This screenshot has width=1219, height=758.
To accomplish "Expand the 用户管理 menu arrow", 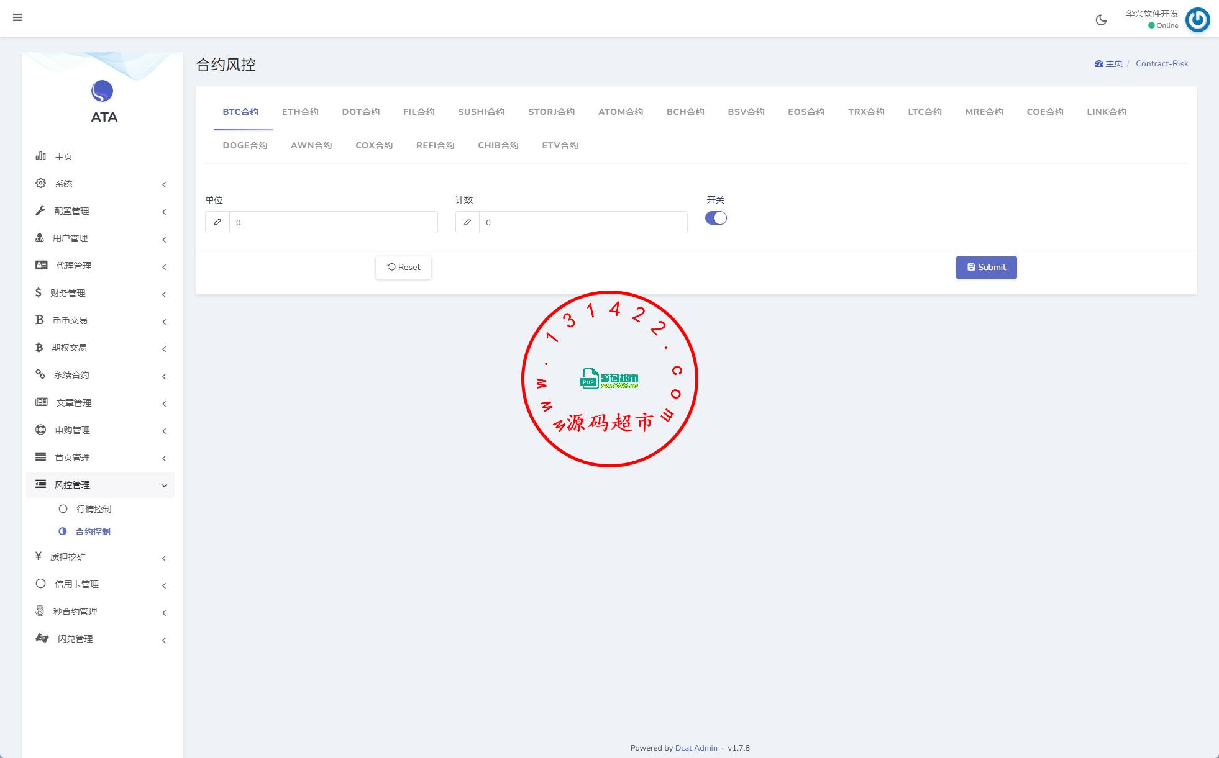I will (x=164, y=240).
